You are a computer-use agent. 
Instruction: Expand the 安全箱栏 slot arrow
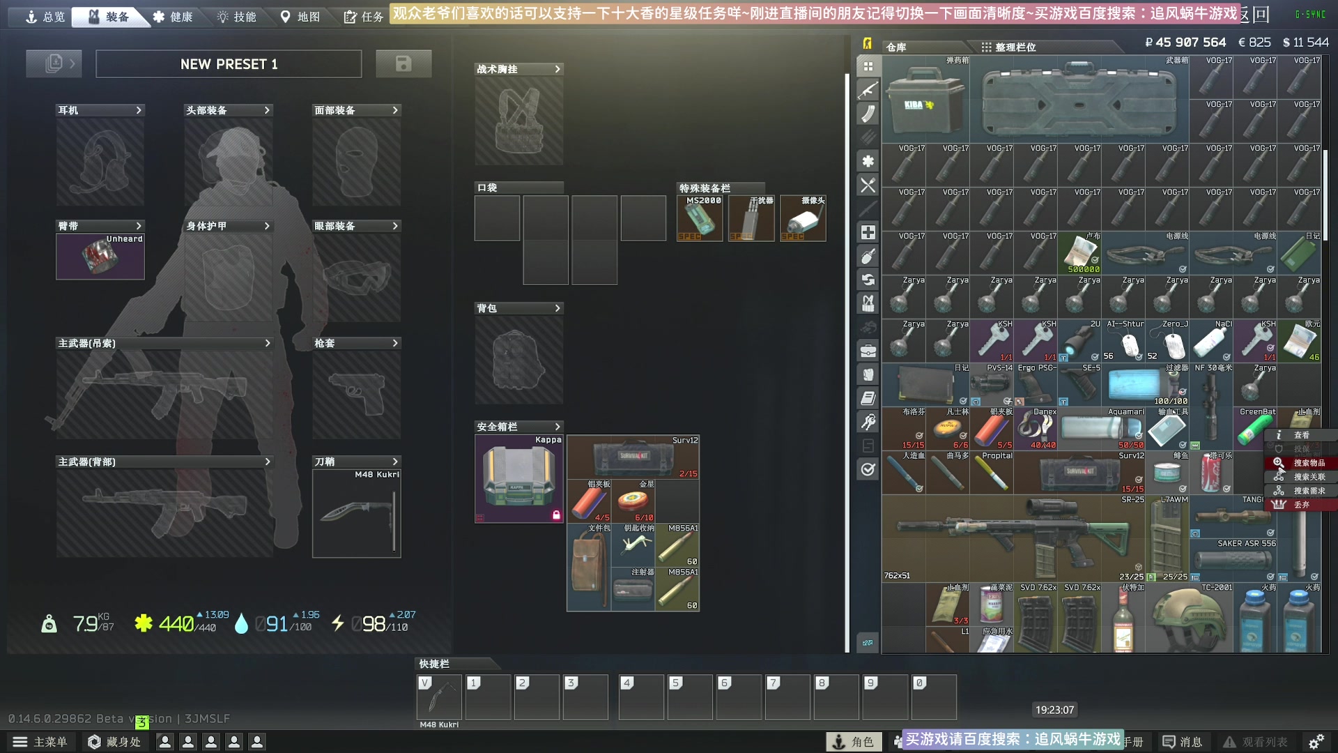tap(557, 427)
